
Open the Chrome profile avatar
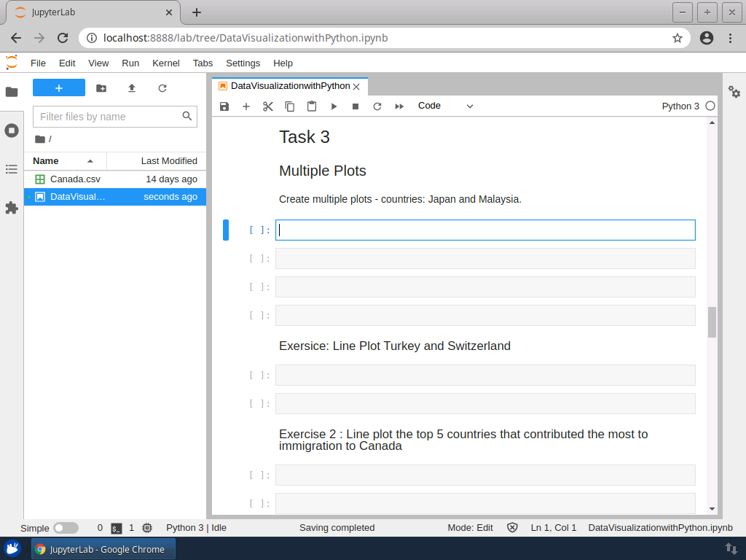click(x=707, y=38)
